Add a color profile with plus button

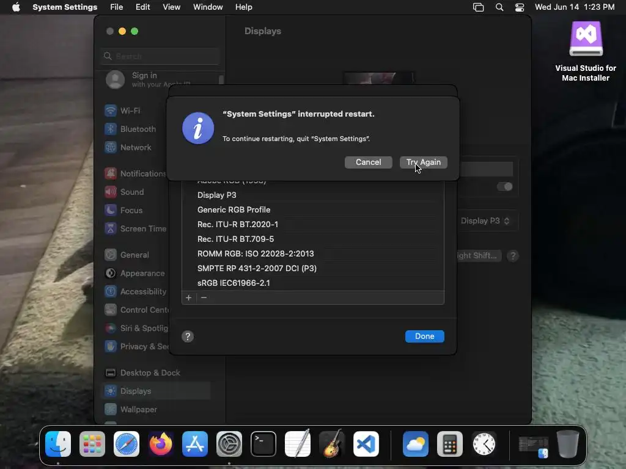pyautogui.click(x=188, y=297)
